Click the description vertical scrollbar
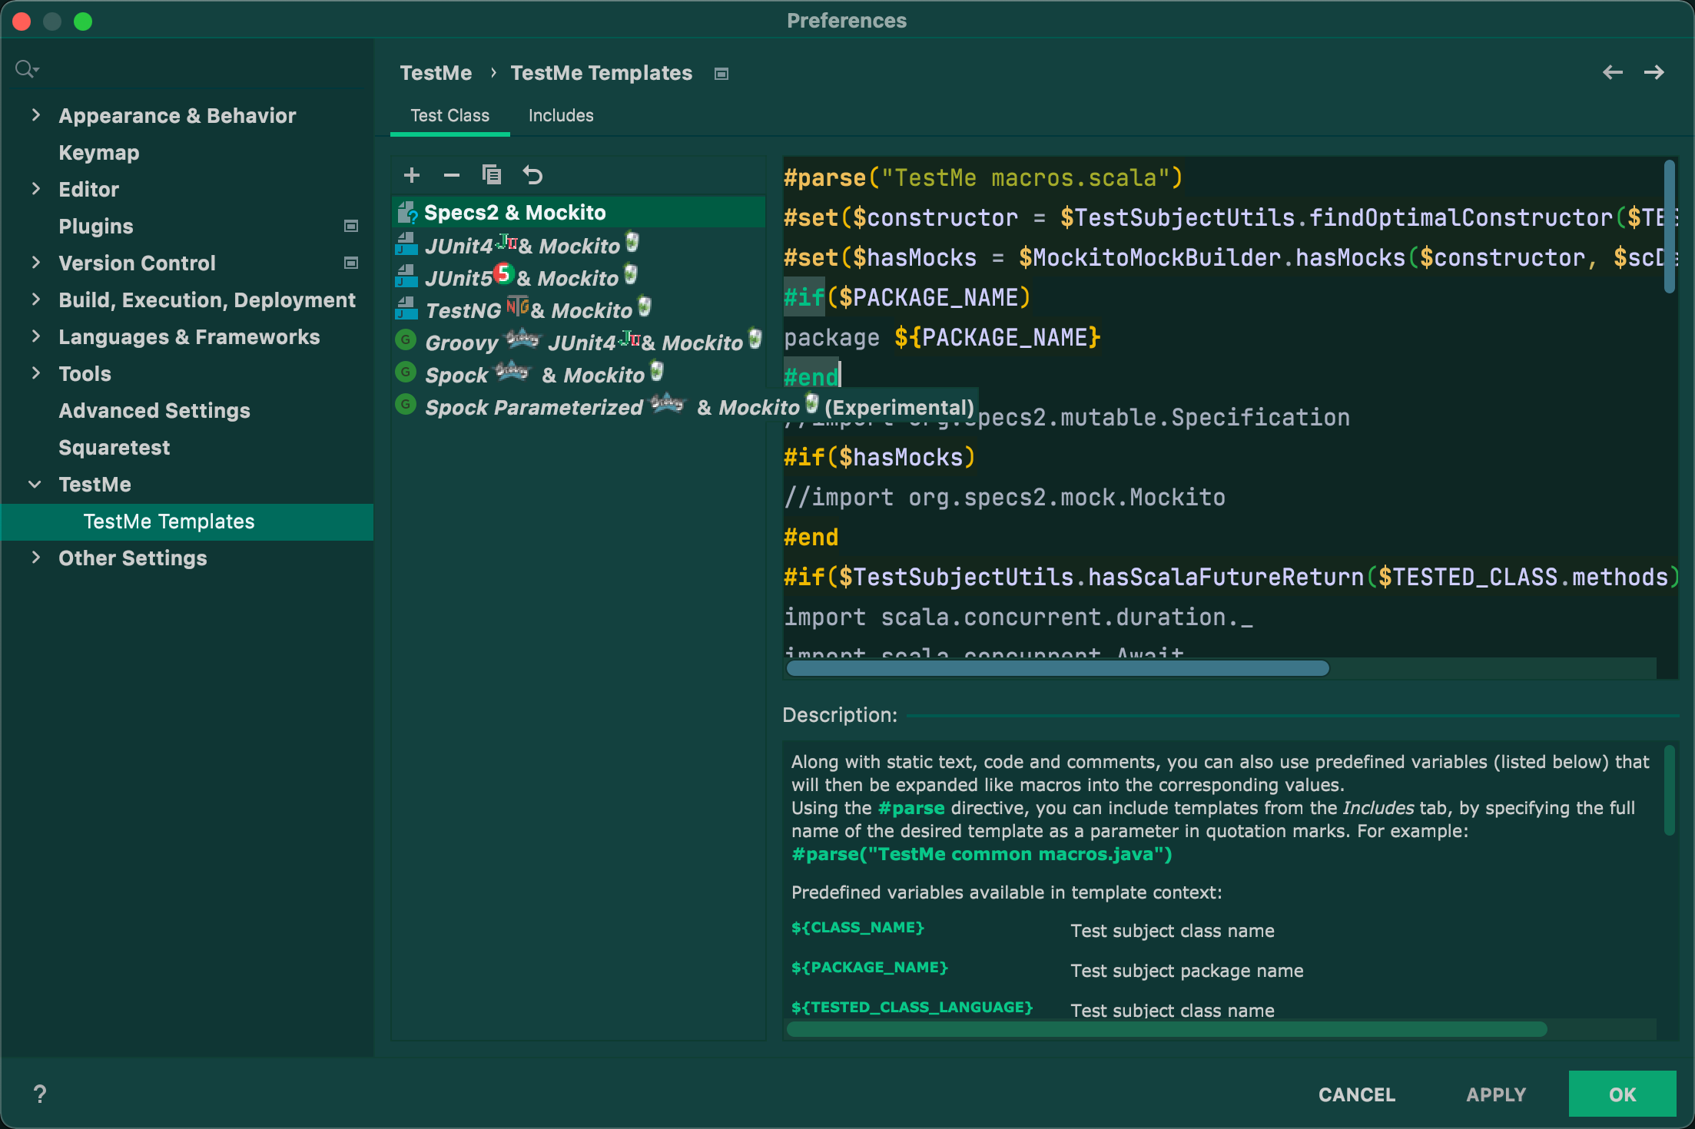This screenshot has width=1695, height=1129. click(1669, 790)
